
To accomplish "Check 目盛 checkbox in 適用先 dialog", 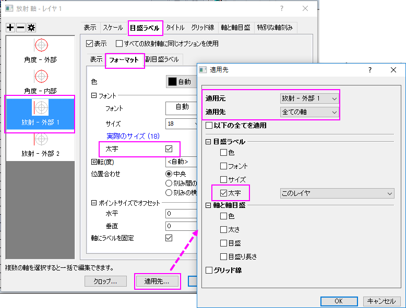I will tap(223, 243).
